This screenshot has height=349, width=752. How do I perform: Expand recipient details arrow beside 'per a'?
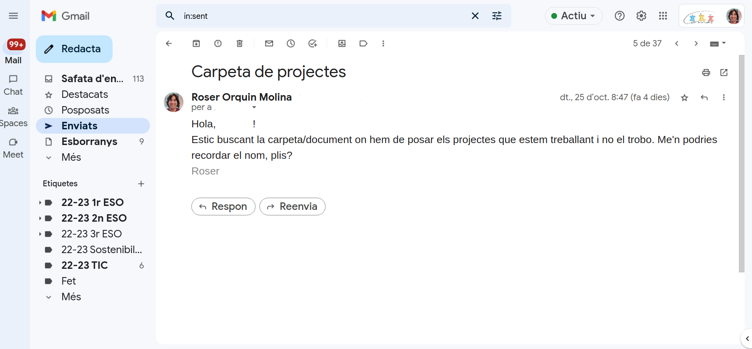coord(254,107)
